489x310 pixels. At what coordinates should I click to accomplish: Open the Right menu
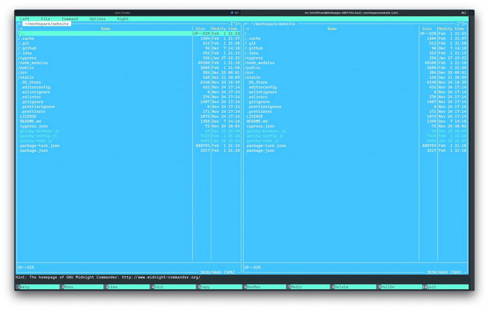pos(123,19)
